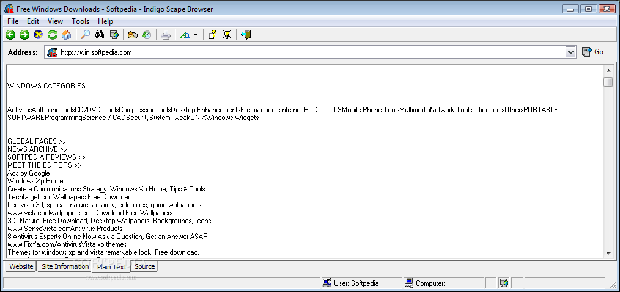Click the toolbar page-with-globe icon
The width and height of the screenshot is (620, 292).
click(x=114, y=35)
